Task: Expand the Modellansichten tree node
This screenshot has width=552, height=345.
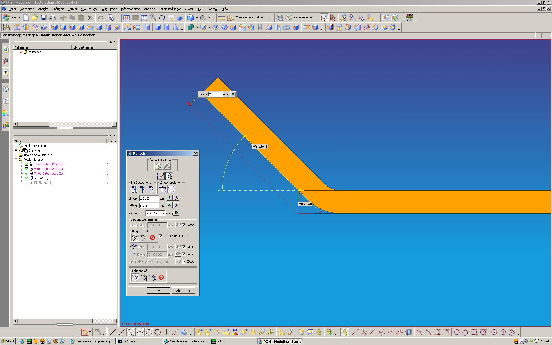Action: coord(16,146)
